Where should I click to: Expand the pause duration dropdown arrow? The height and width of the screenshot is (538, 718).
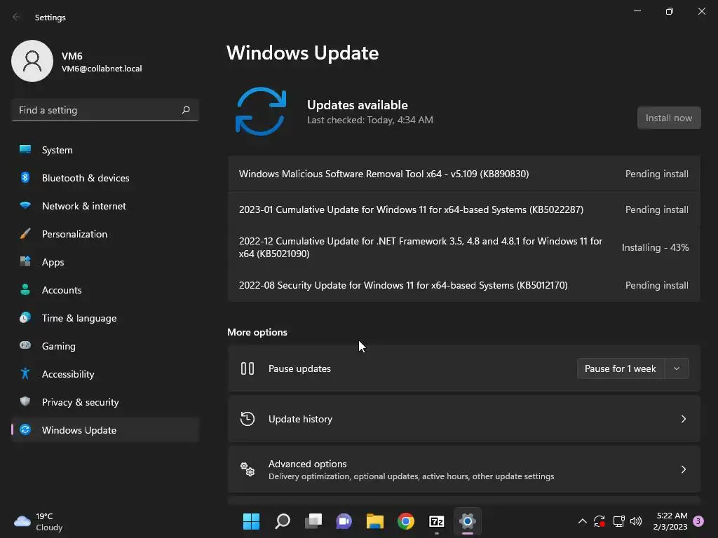pyautogui.click(x=677, y=368)
